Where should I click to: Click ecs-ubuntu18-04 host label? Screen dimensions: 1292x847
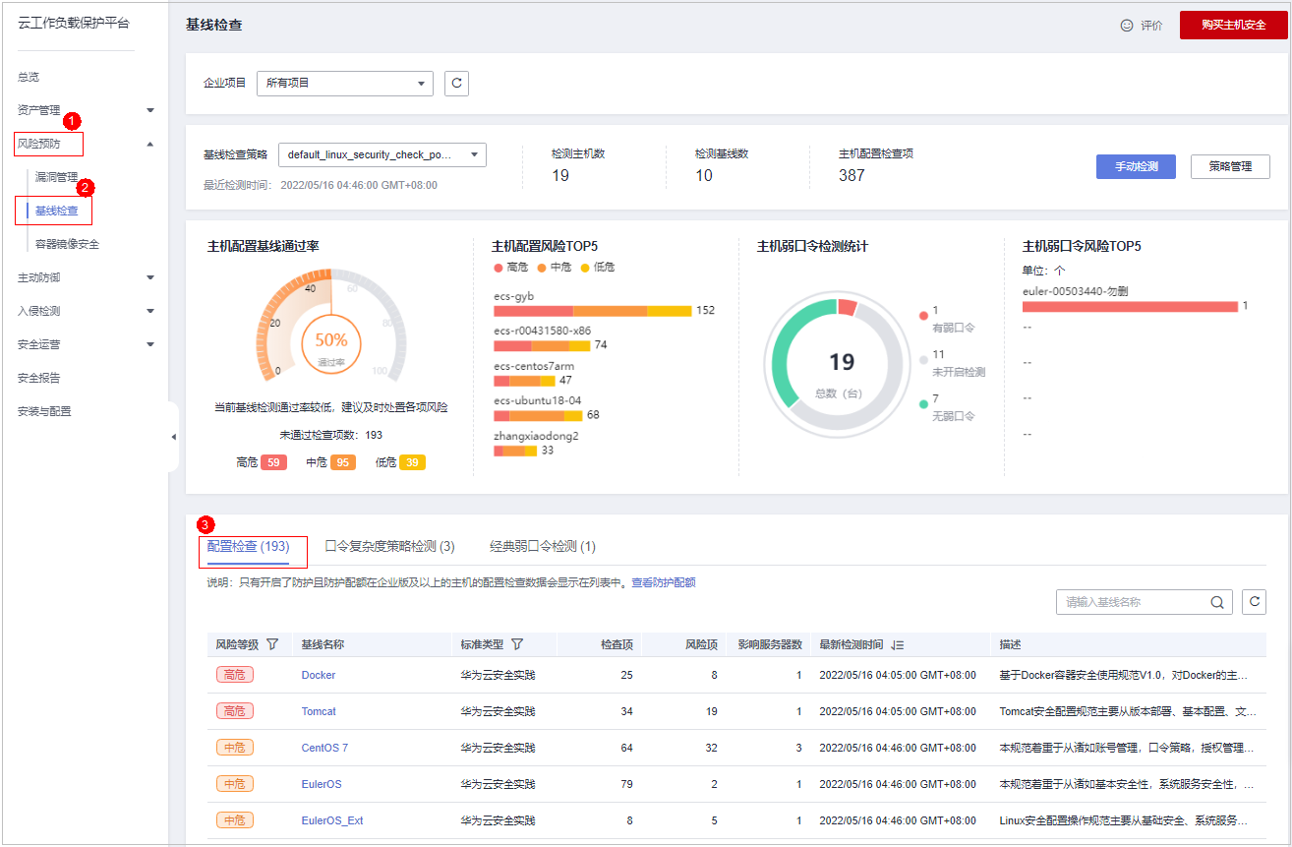tap(537, 400)
